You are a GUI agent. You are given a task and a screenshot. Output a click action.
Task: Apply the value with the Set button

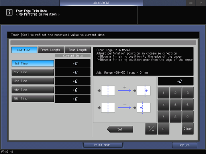point(120,129)
